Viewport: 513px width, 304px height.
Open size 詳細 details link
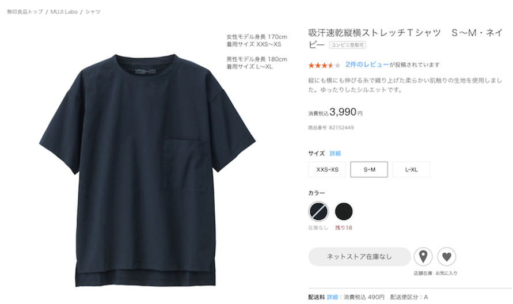[x=335, y=154]
